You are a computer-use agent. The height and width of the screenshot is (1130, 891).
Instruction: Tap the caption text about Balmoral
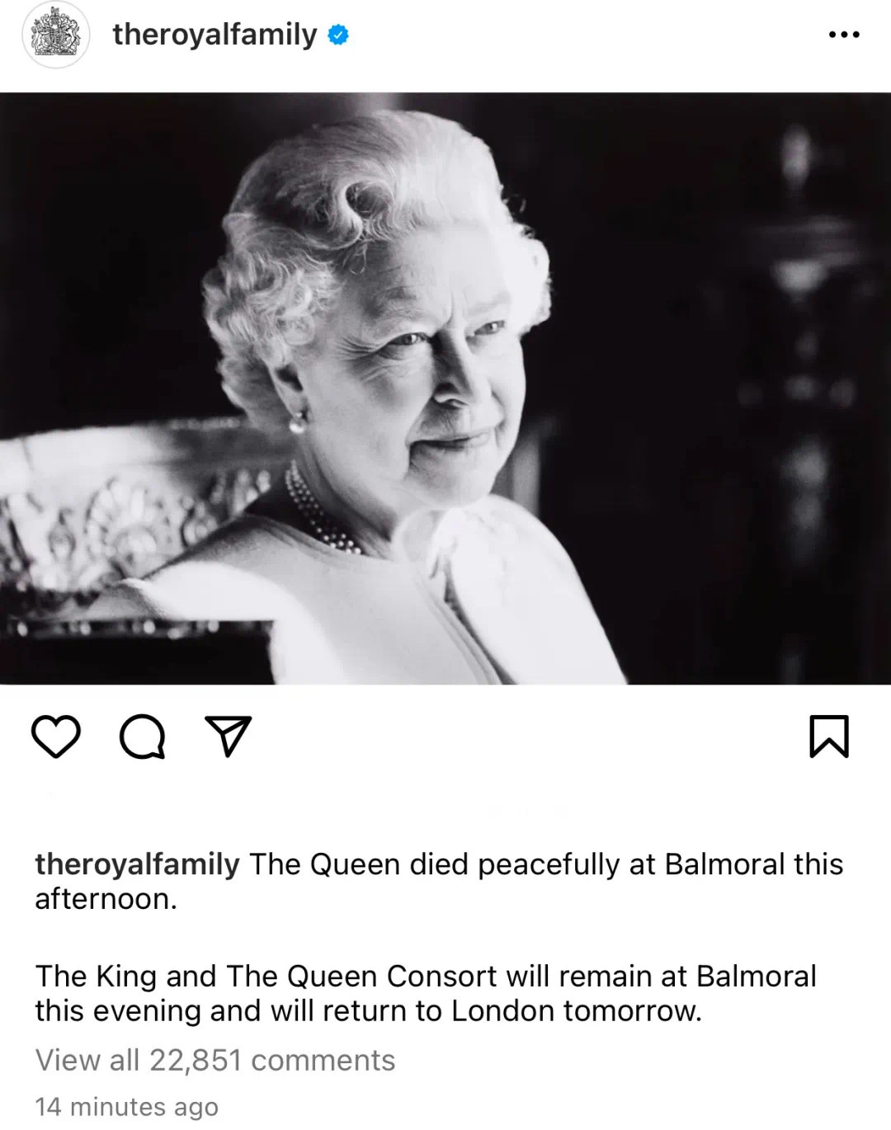point(439,881)
